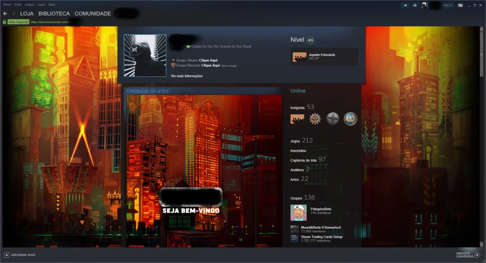Open the Inventário link

click(298, 151)
